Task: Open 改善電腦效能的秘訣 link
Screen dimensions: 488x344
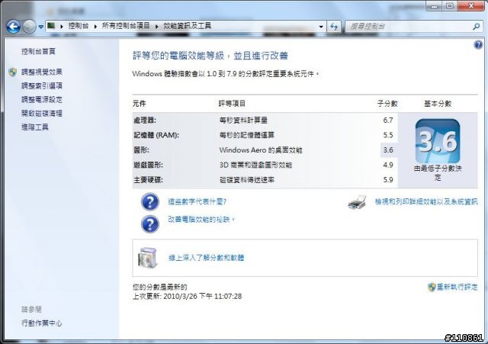Action: pos(201,220)
